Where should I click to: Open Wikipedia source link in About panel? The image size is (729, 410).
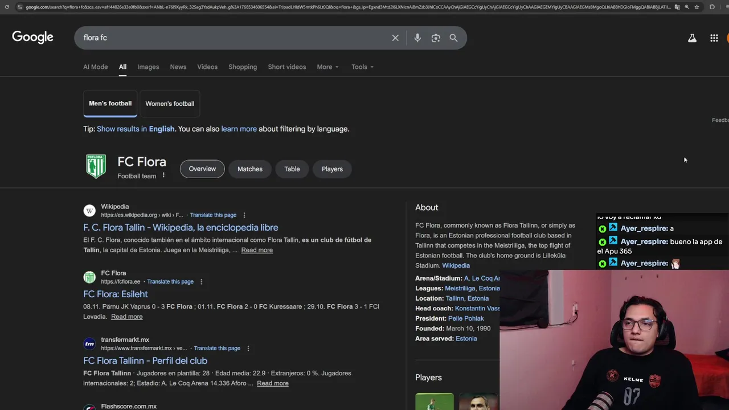pyautogui.click(x=456, y=266)
